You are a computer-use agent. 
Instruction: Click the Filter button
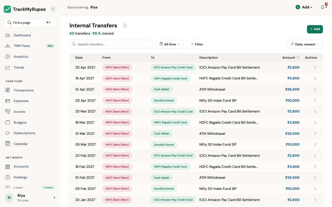click(197, 44)
